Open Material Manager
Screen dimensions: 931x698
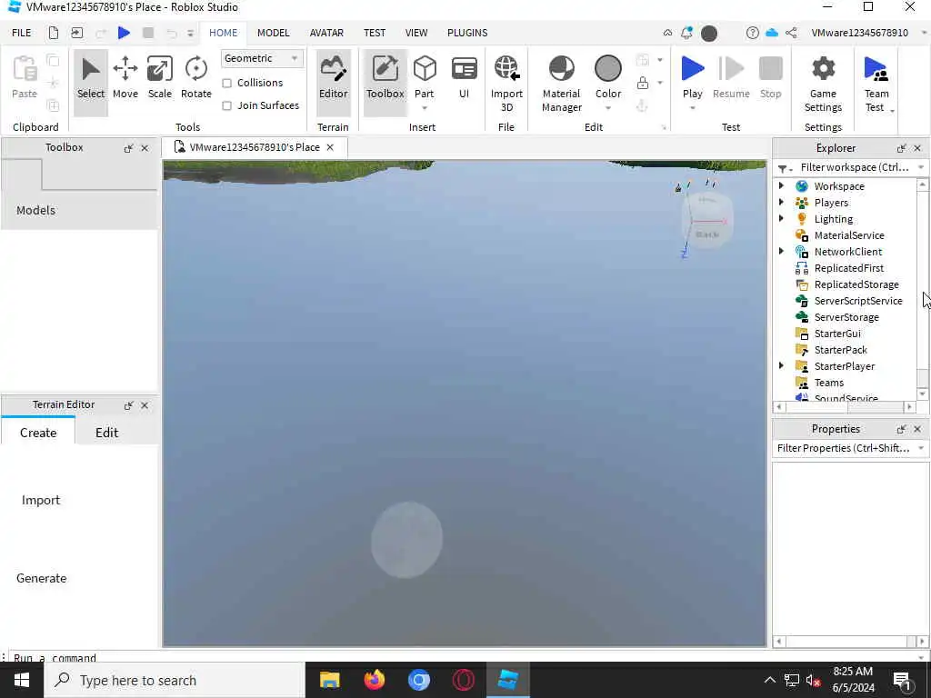[x=561, y=83]
